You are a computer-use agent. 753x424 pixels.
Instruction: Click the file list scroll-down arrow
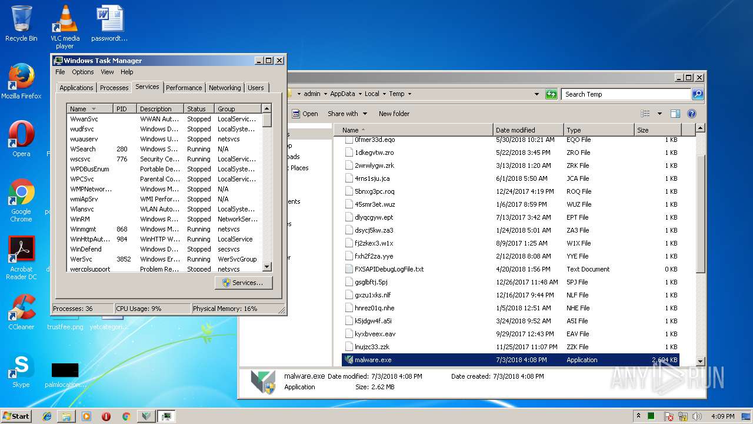[700, 361]
